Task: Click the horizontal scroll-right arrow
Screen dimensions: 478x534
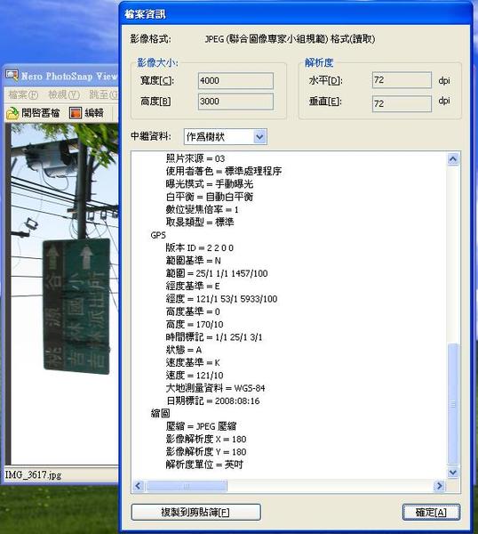Action: 439,486
